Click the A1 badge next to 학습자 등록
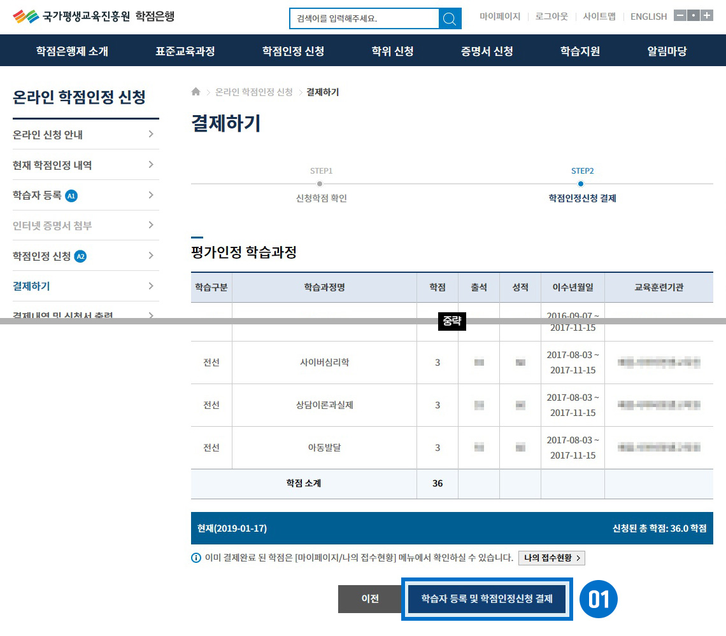This screenshot has width=726, height=636. 71,196
